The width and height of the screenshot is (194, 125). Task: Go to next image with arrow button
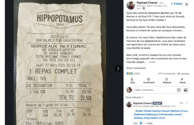tap(118, 68)
